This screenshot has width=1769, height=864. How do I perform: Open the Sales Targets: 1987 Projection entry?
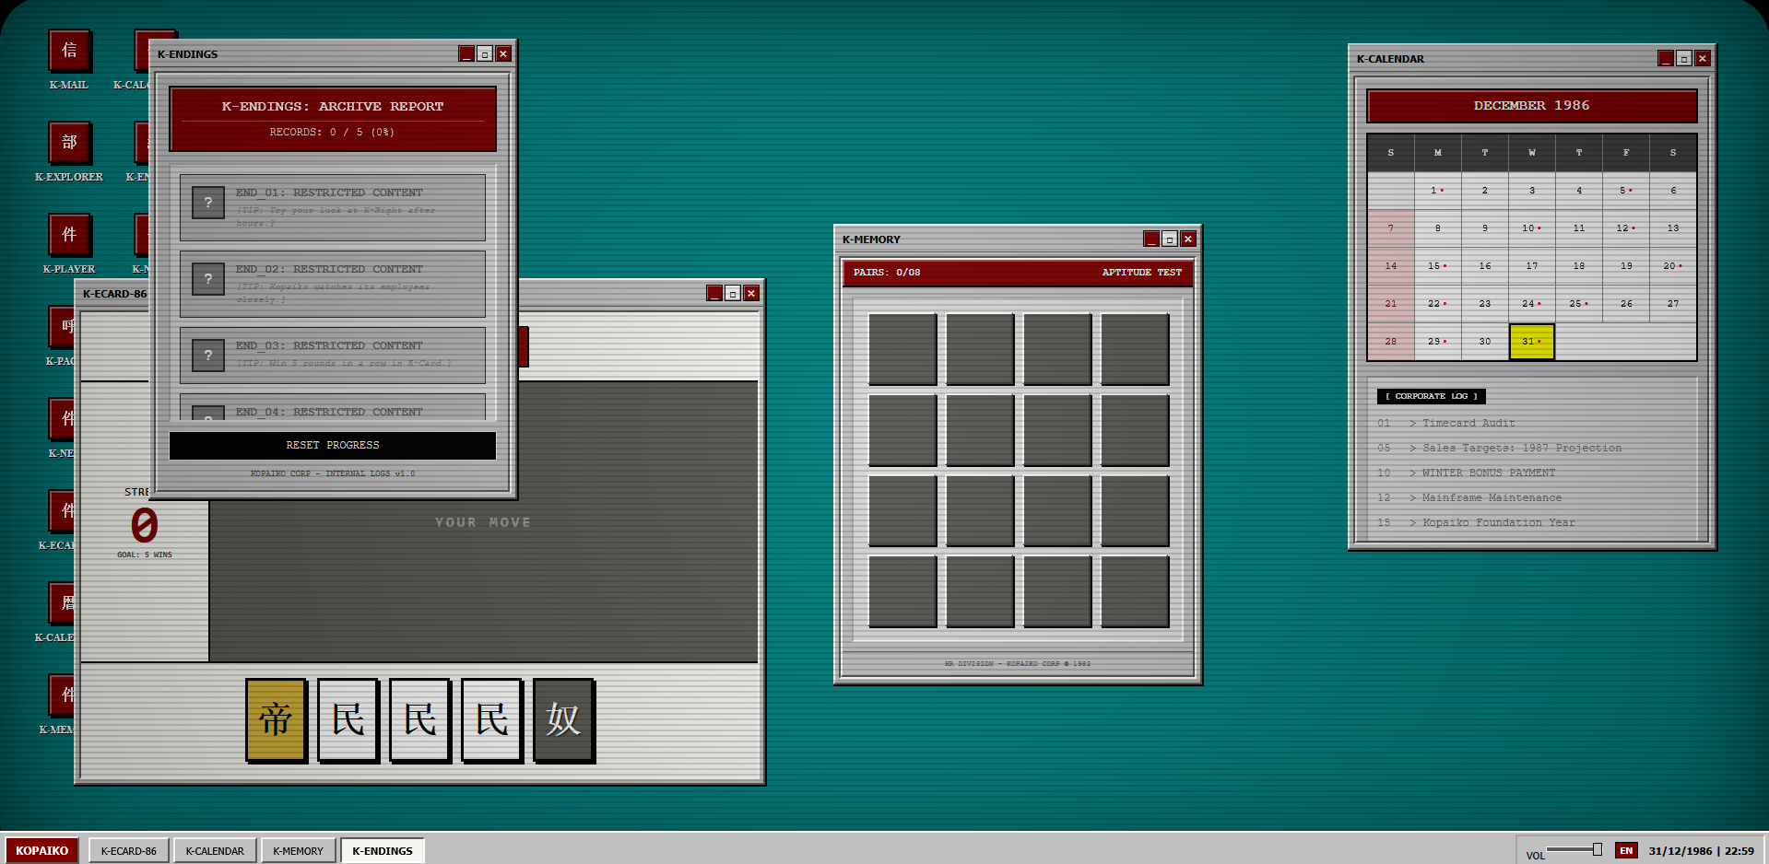coord(1531,449)
